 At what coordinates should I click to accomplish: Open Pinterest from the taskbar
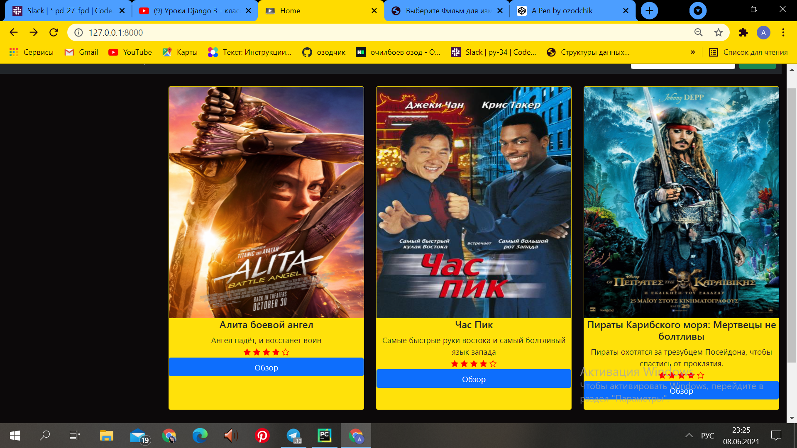[x=262, y=436]
